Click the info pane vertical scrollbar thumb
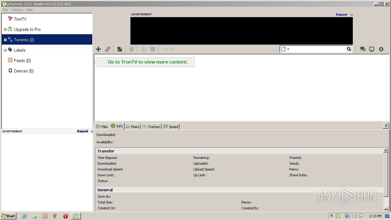 pyautogui.click(x=386, y=175)
